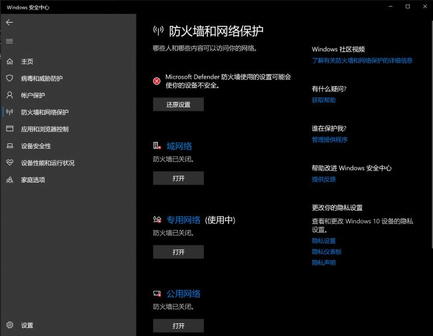
Task: Click 防火墙已关闭 text under 域网络
Action: point(173,159)
